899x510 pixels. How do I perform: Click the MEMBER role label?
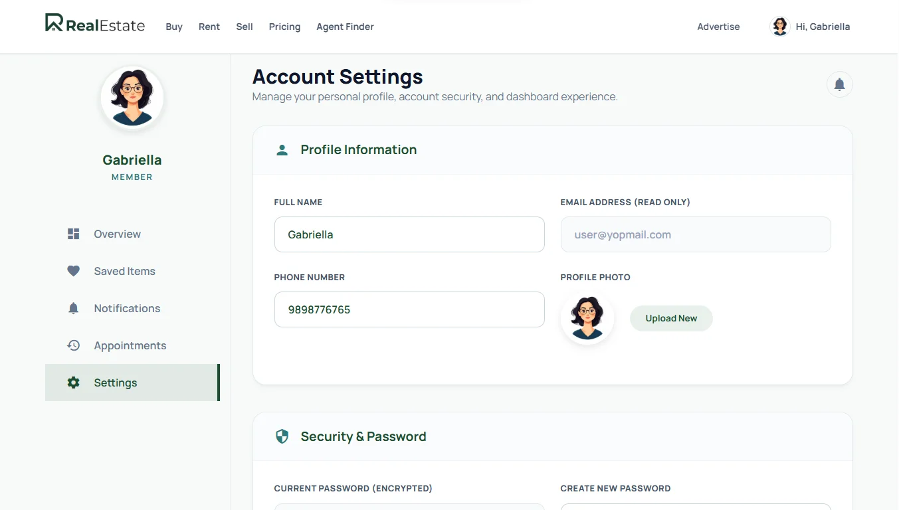click(x=132, y=177)
